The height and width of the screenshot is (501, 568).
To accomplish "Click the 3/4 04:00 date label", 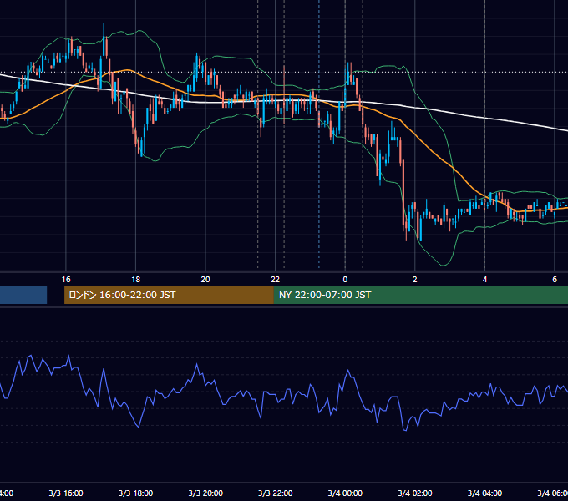I will click(x=484, y=493).
